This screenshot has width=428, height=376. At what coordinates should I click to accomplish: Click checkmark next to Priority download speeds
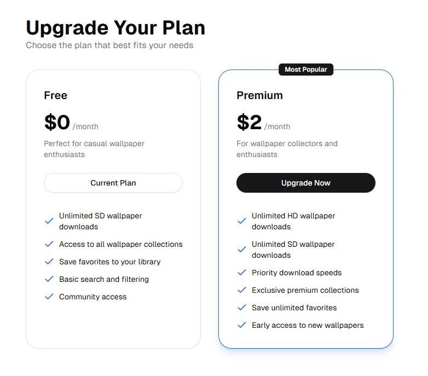coord(241,273)
